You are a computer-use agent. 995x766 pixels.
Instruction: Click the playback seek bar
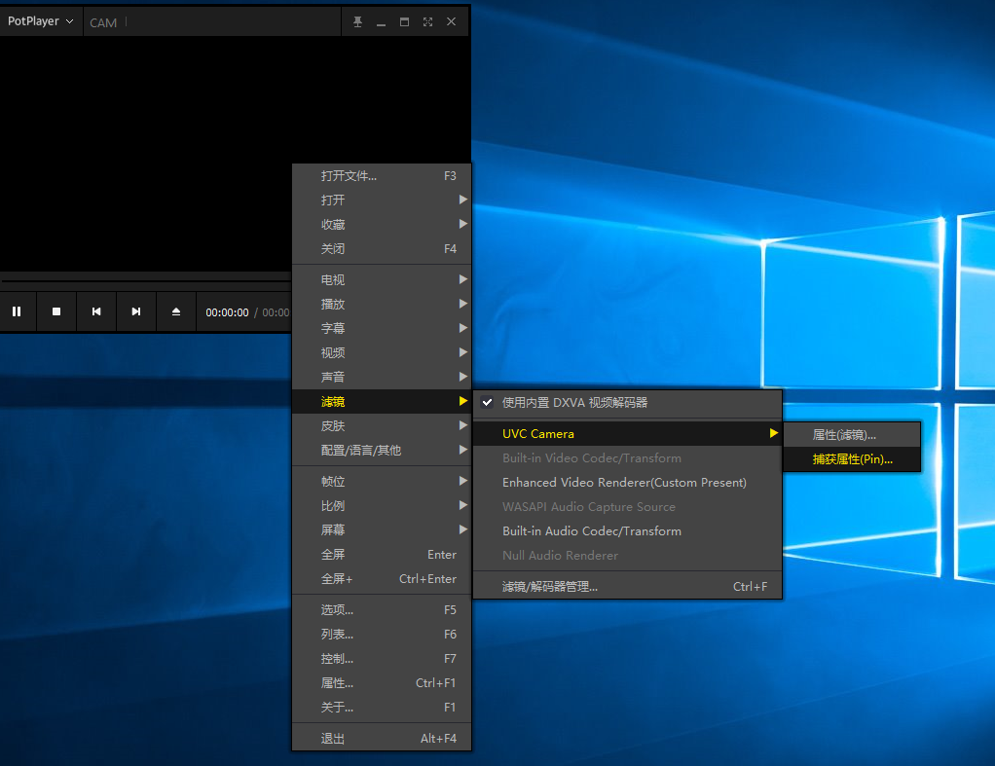(x=146, y=281)
